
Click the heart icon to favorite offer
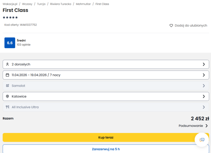[x=171, y=26]
